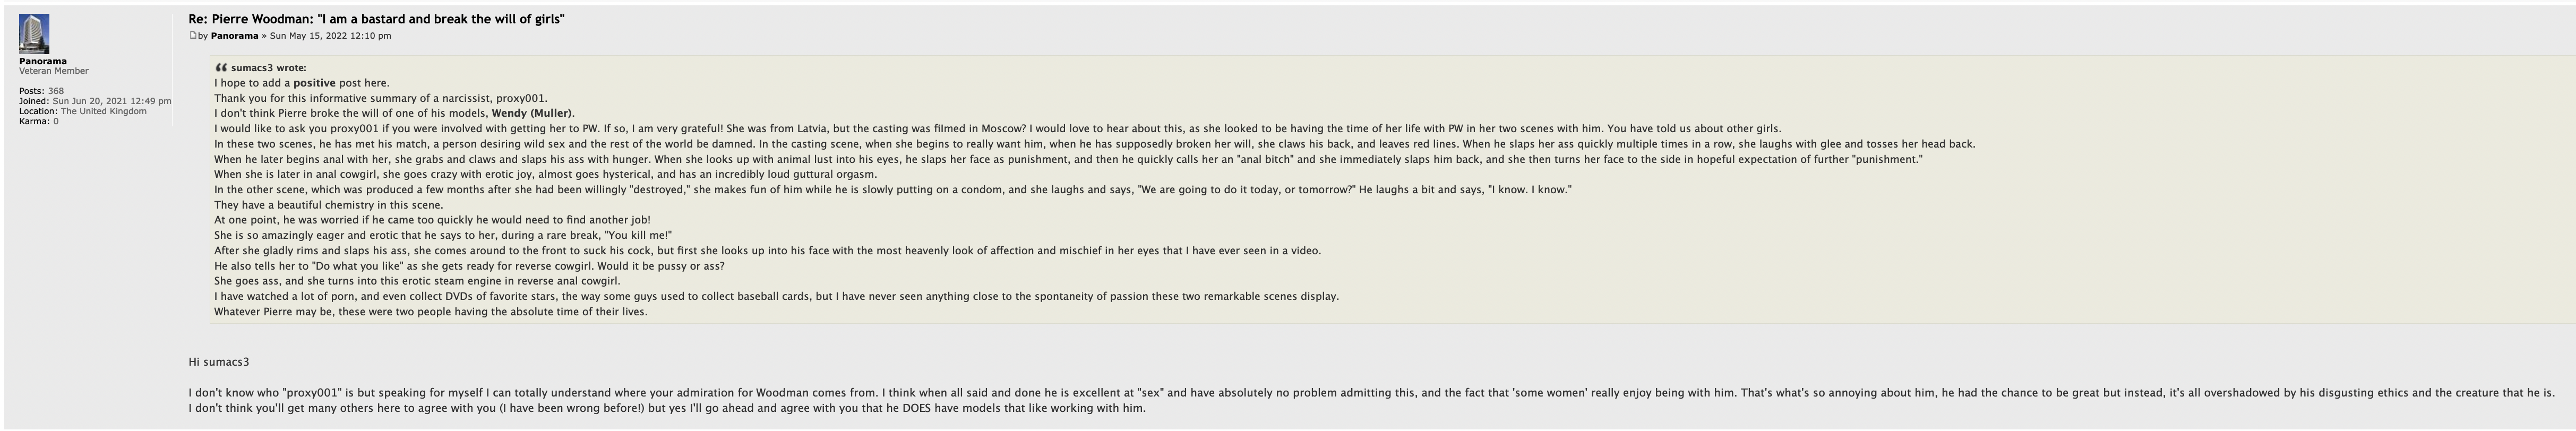Click the "Hi sumacs3" greeting line

coord(219,362)
